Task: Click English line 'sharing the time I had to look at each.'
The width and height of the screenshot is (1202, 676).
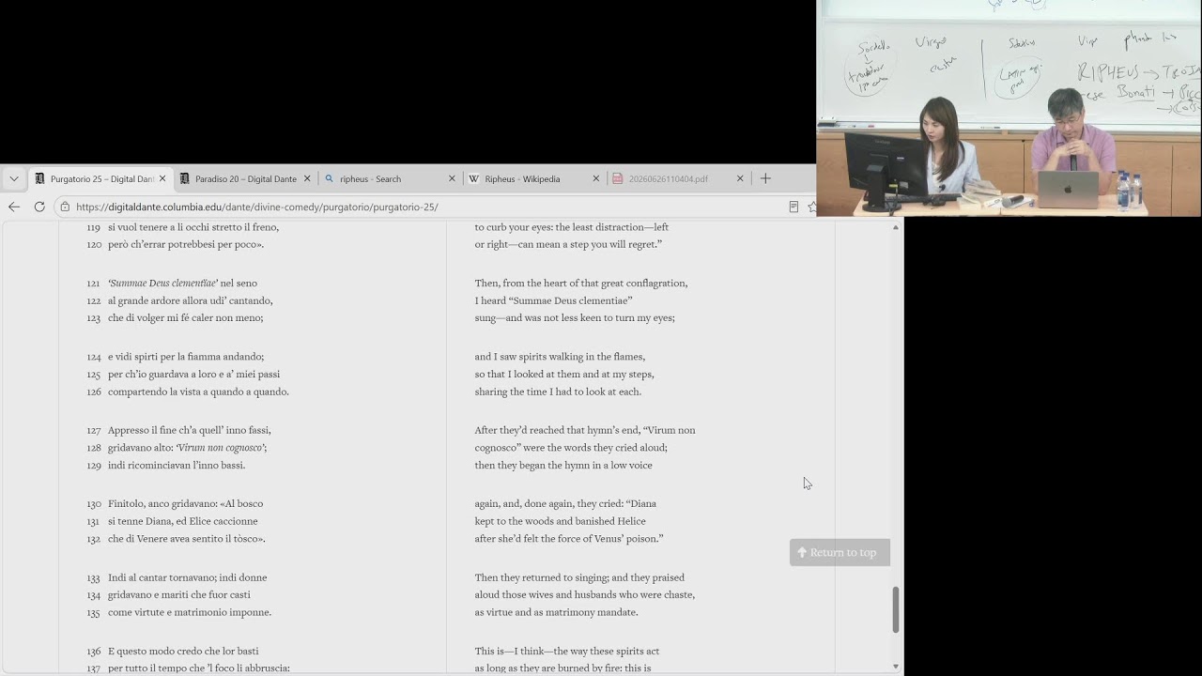Action: [x=558, y=392]
